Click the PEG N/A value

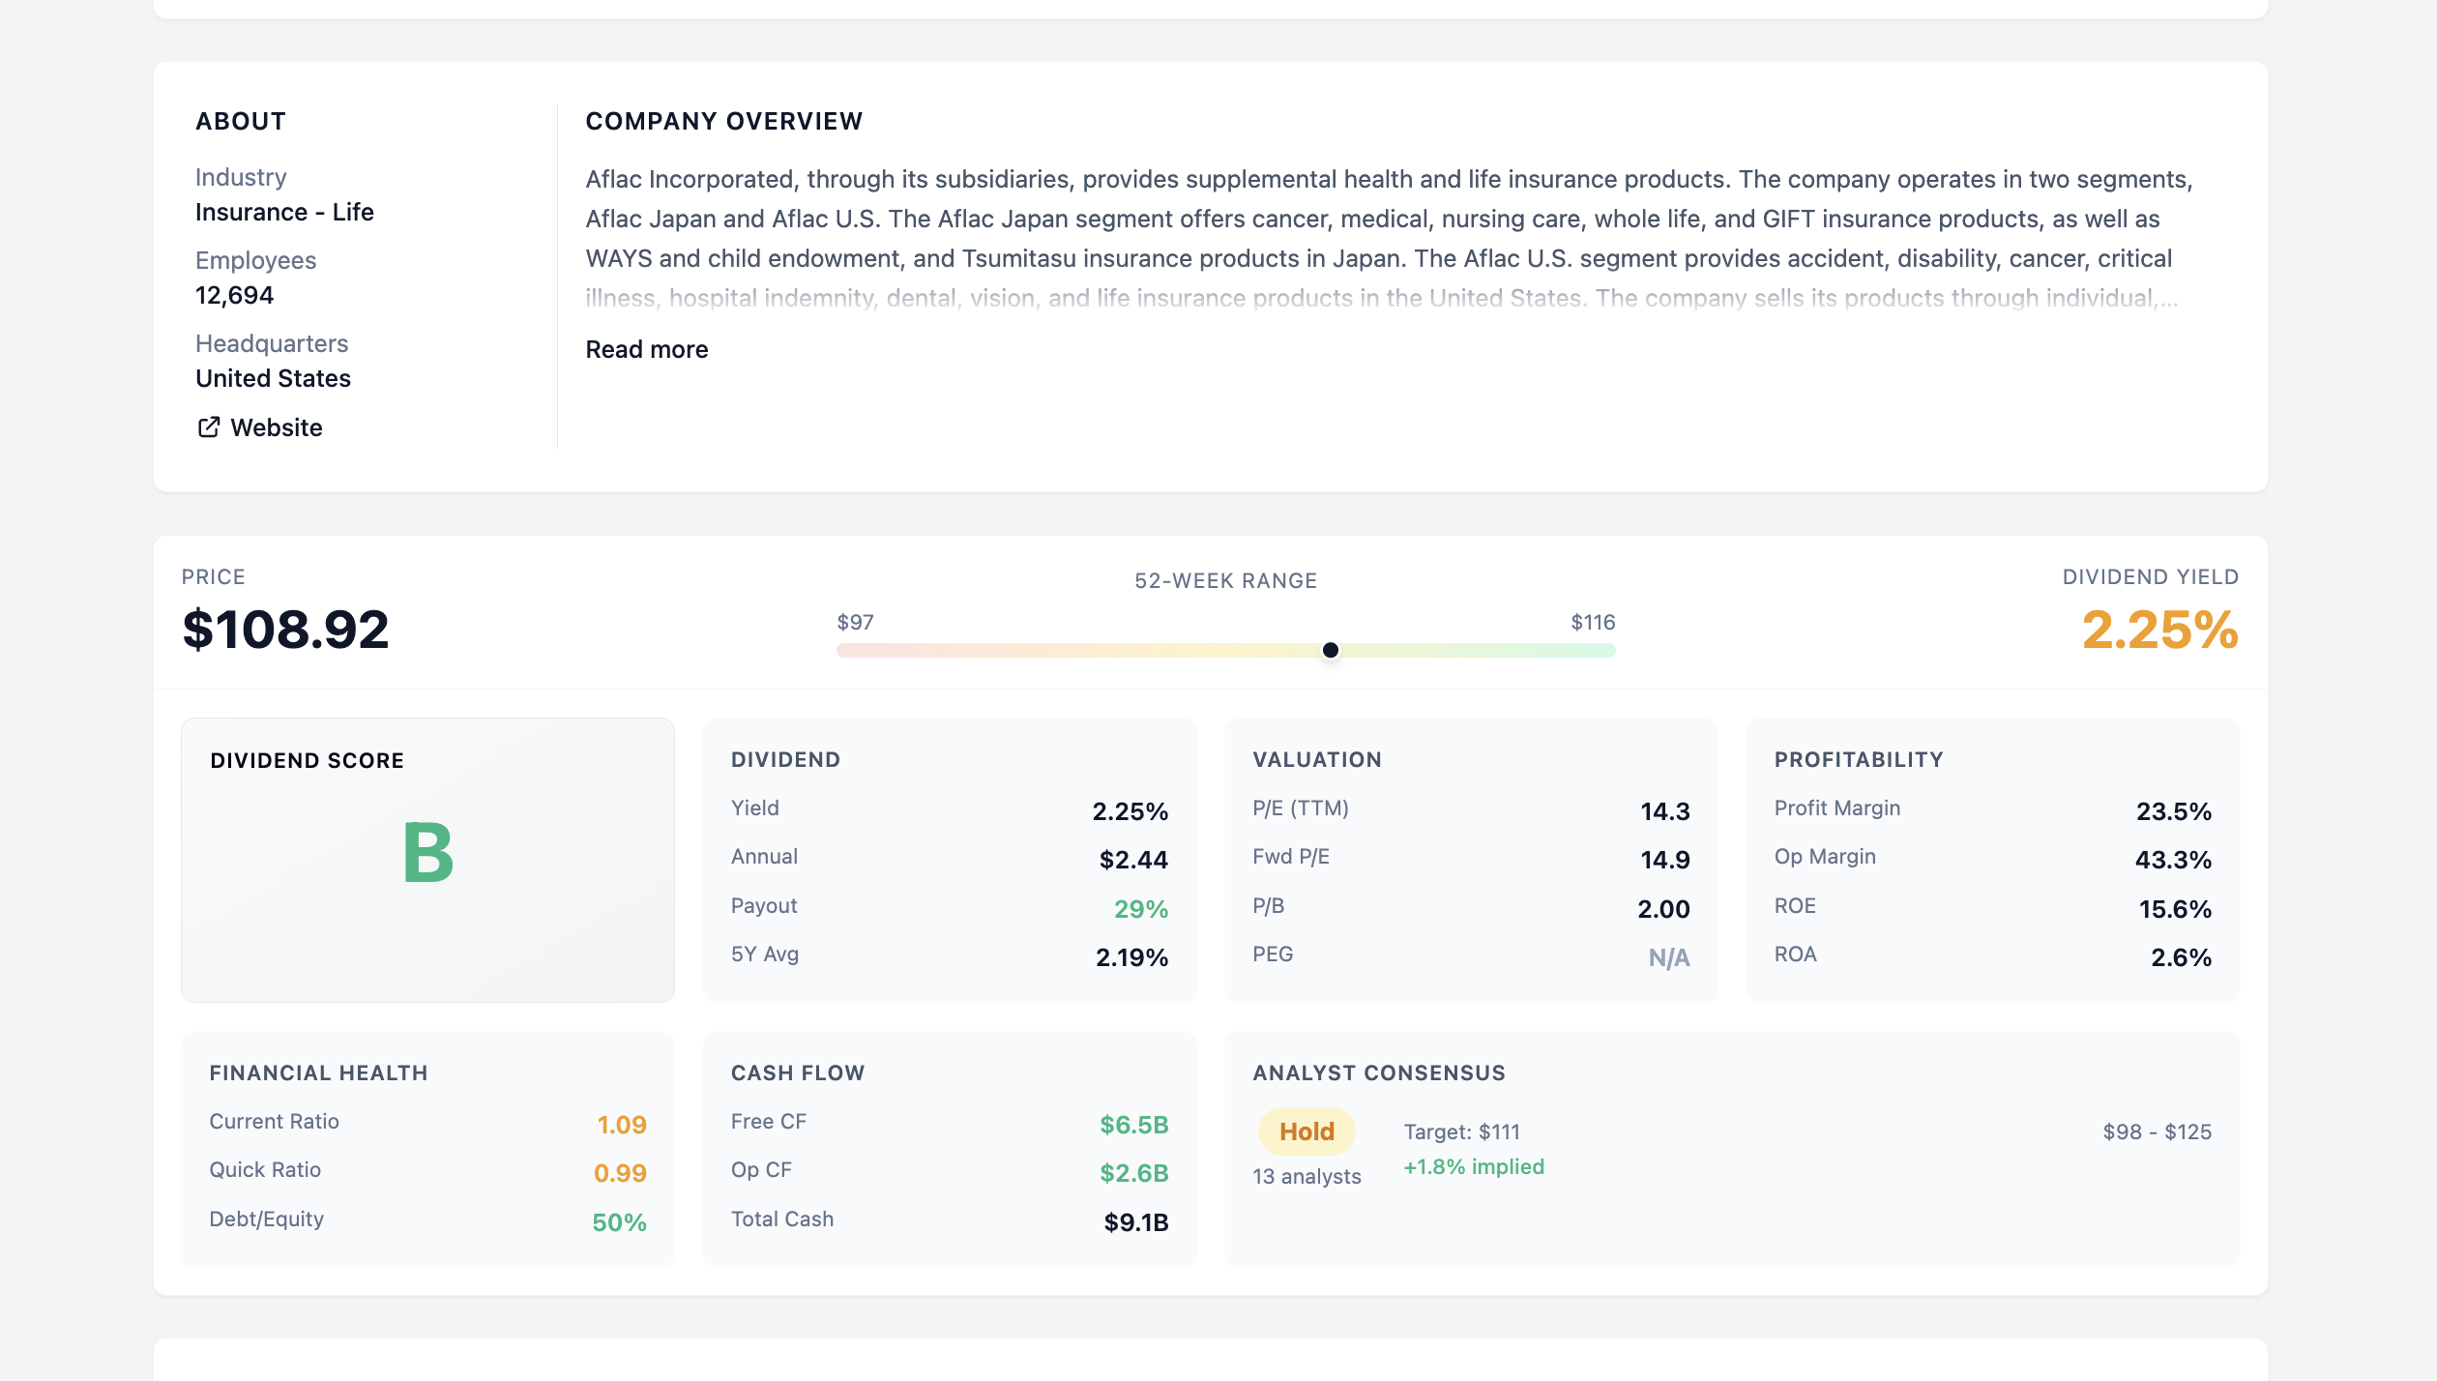1668,957
